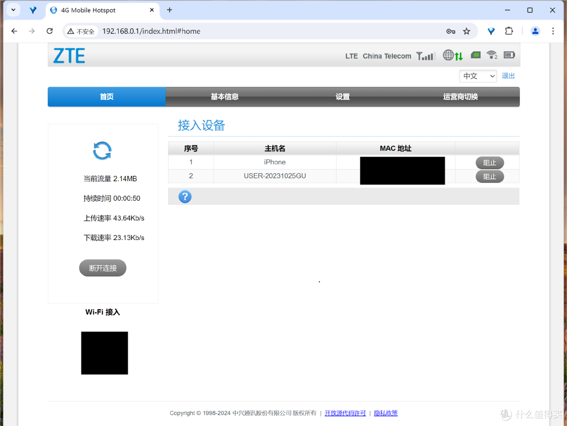
Task: Click the 断开连接 disconnect button
Action: pos(103,268)
